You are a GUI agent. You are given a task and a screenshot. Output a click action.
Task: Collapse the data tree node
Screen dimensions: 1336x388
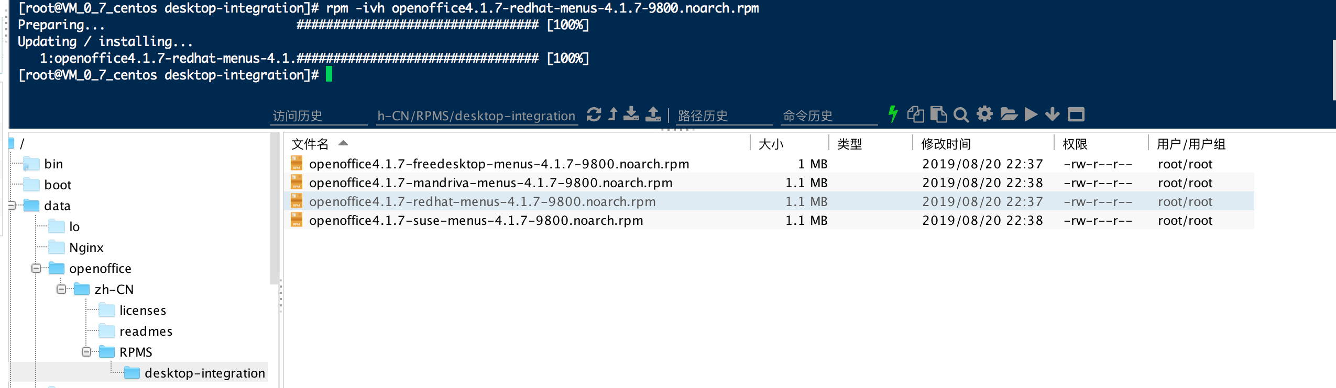coord(11,206)
